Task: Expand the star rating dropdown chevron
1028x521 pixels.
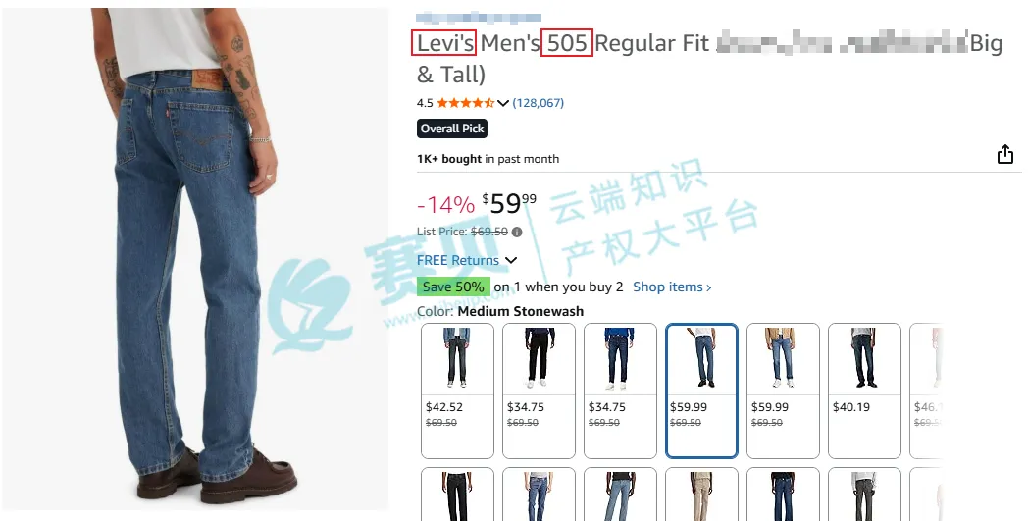Action: point(503,103)
